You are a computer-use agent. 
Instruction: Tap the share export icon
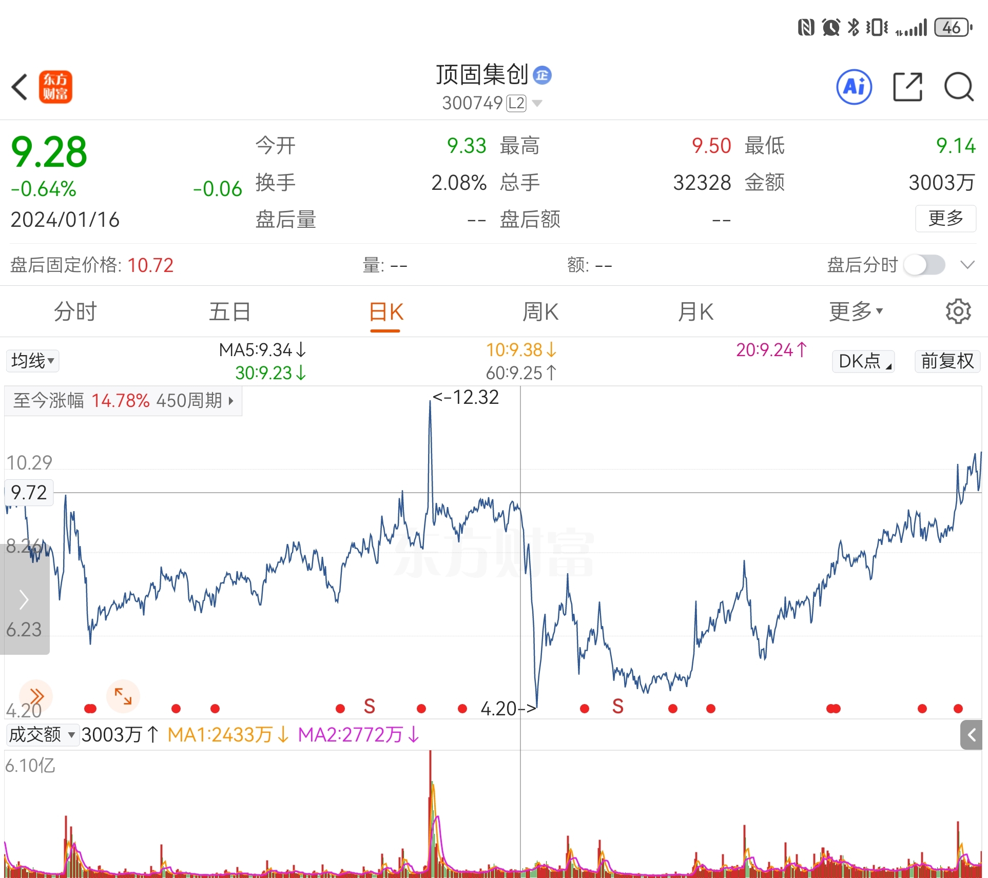pyautogui.click(x=907, y=87)
